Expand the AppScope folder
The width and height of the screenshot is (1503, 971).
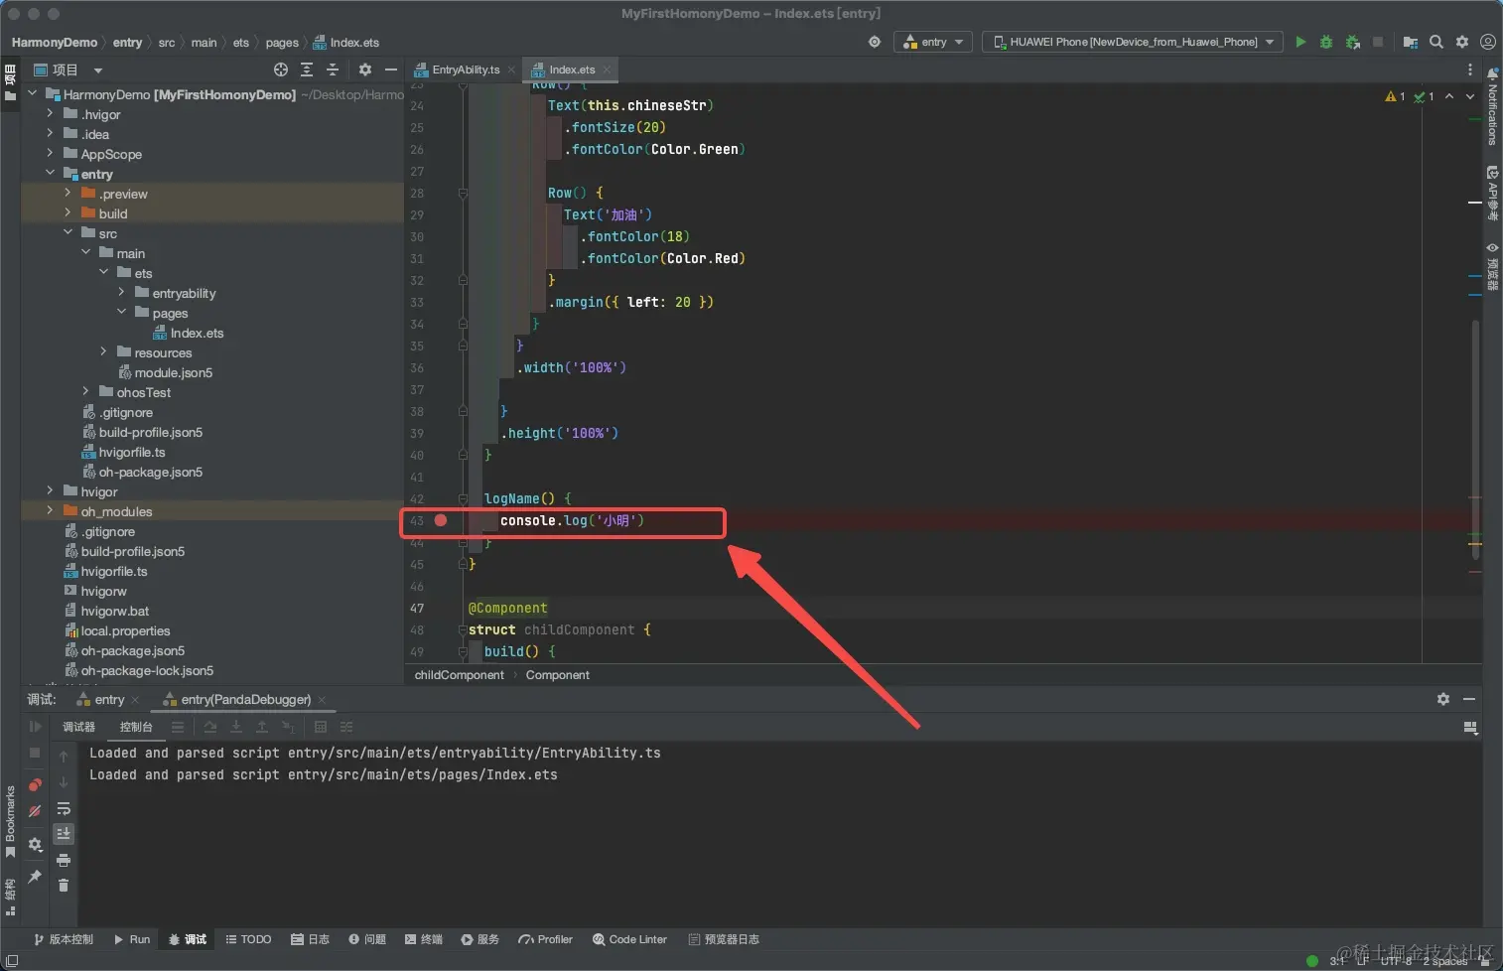coord(50,154)
